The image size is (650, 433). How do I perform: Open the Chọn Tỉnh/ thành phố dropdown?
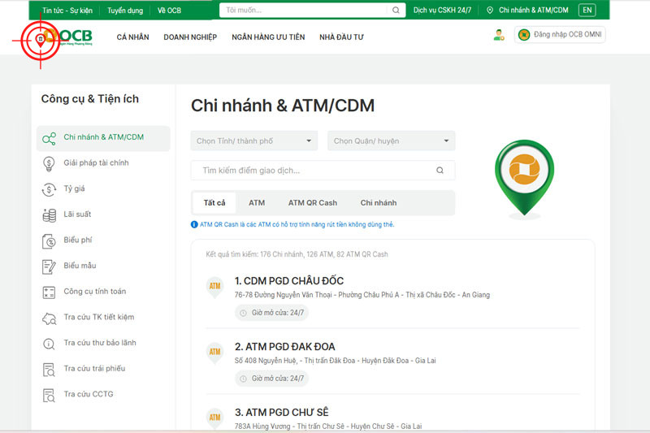(254, 141)
